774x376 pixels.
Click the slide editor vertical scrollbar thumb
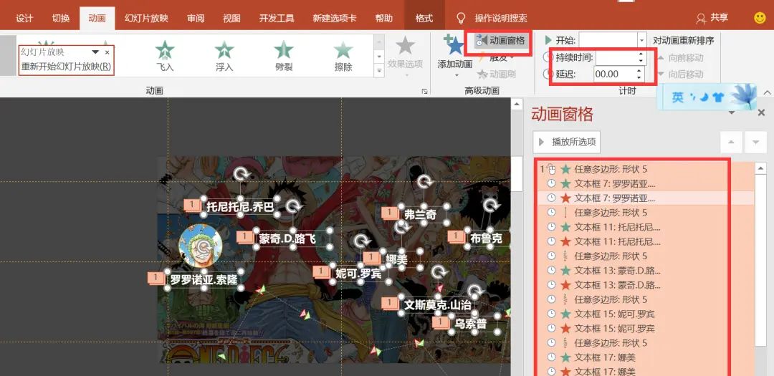[x=517, y=174]
